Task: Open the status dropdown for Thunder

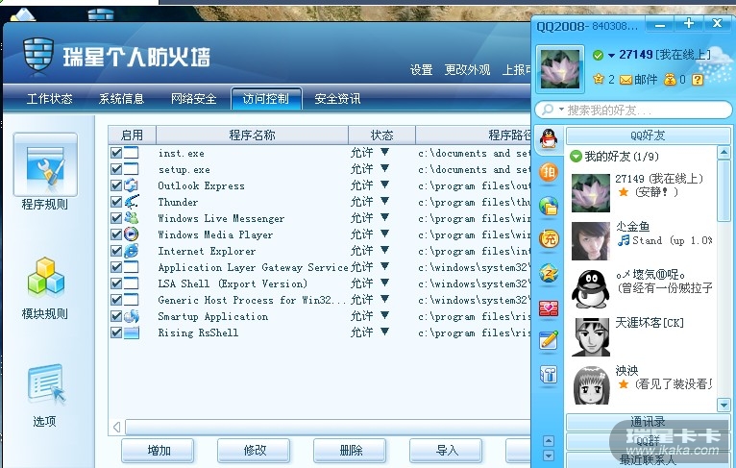Action: (385, 201)
